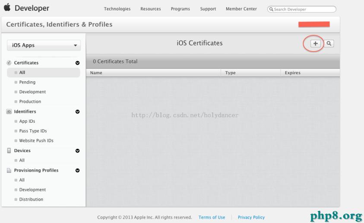Image resolution: width=364 pixels, height=223 pixels.
Task: Open the Support menu
Action: click(208, 9)
